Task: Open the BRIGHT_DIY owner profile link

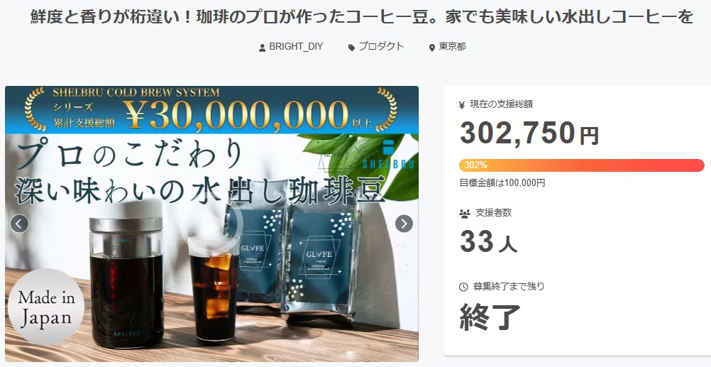Action: point(296,47)
